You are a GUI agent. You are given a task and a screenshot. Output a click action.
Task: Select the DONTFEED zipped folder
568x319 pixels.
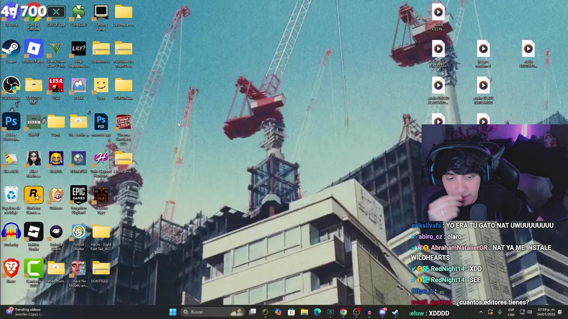click(101, 271)
